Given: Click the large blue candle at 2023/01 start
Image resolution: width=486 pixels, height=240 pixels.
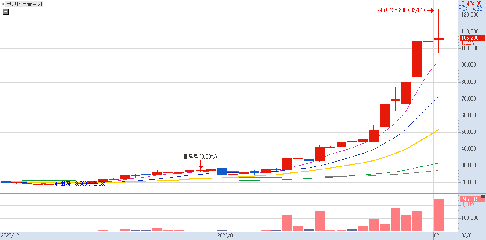Looking at the screenshot, I should coord(222,171).
